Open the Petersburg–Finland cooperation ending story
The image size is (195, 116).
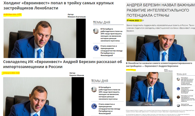[111, 51]
